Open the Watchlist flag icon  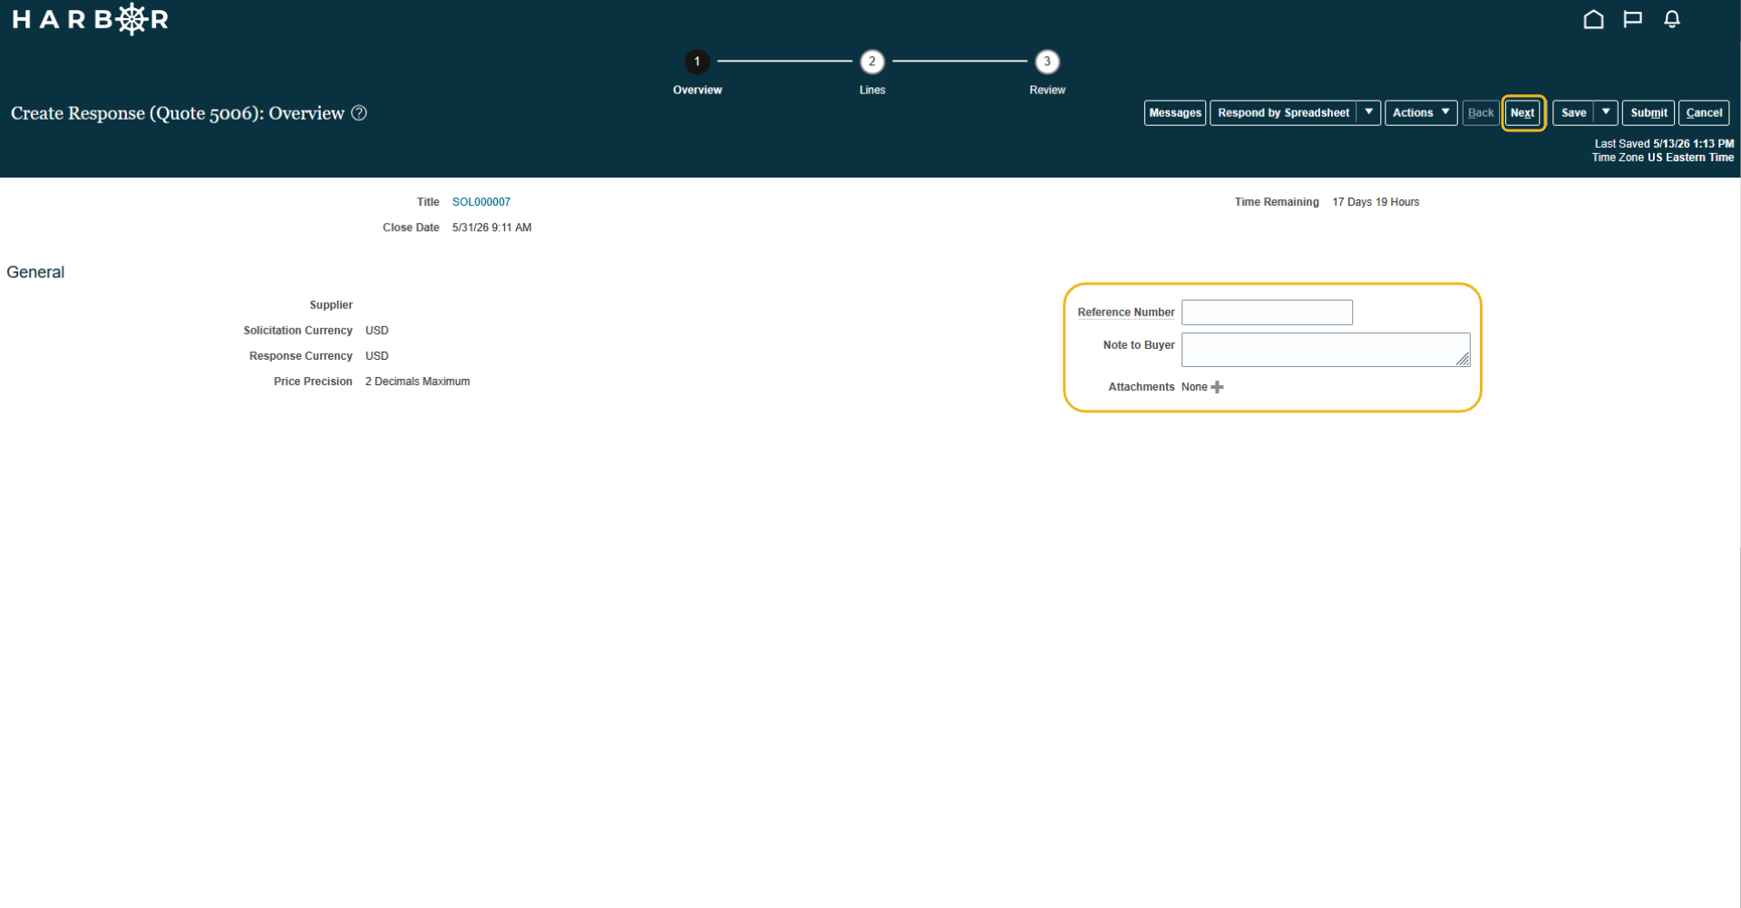pyautogui.click(x=1632, y=19)
